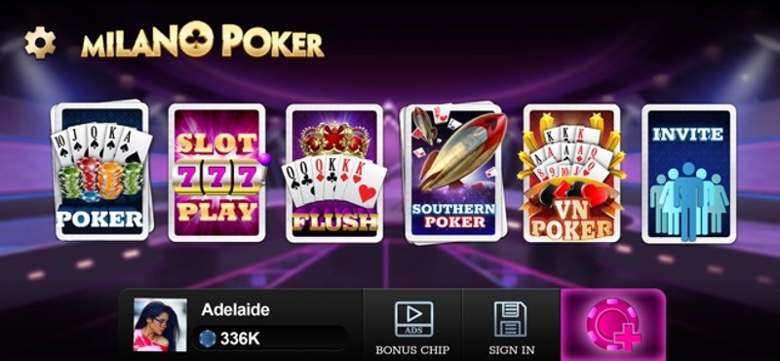This screenshot has width=780, height=361.
Task: Launch the Poker game card
Action: pos(102,172)
